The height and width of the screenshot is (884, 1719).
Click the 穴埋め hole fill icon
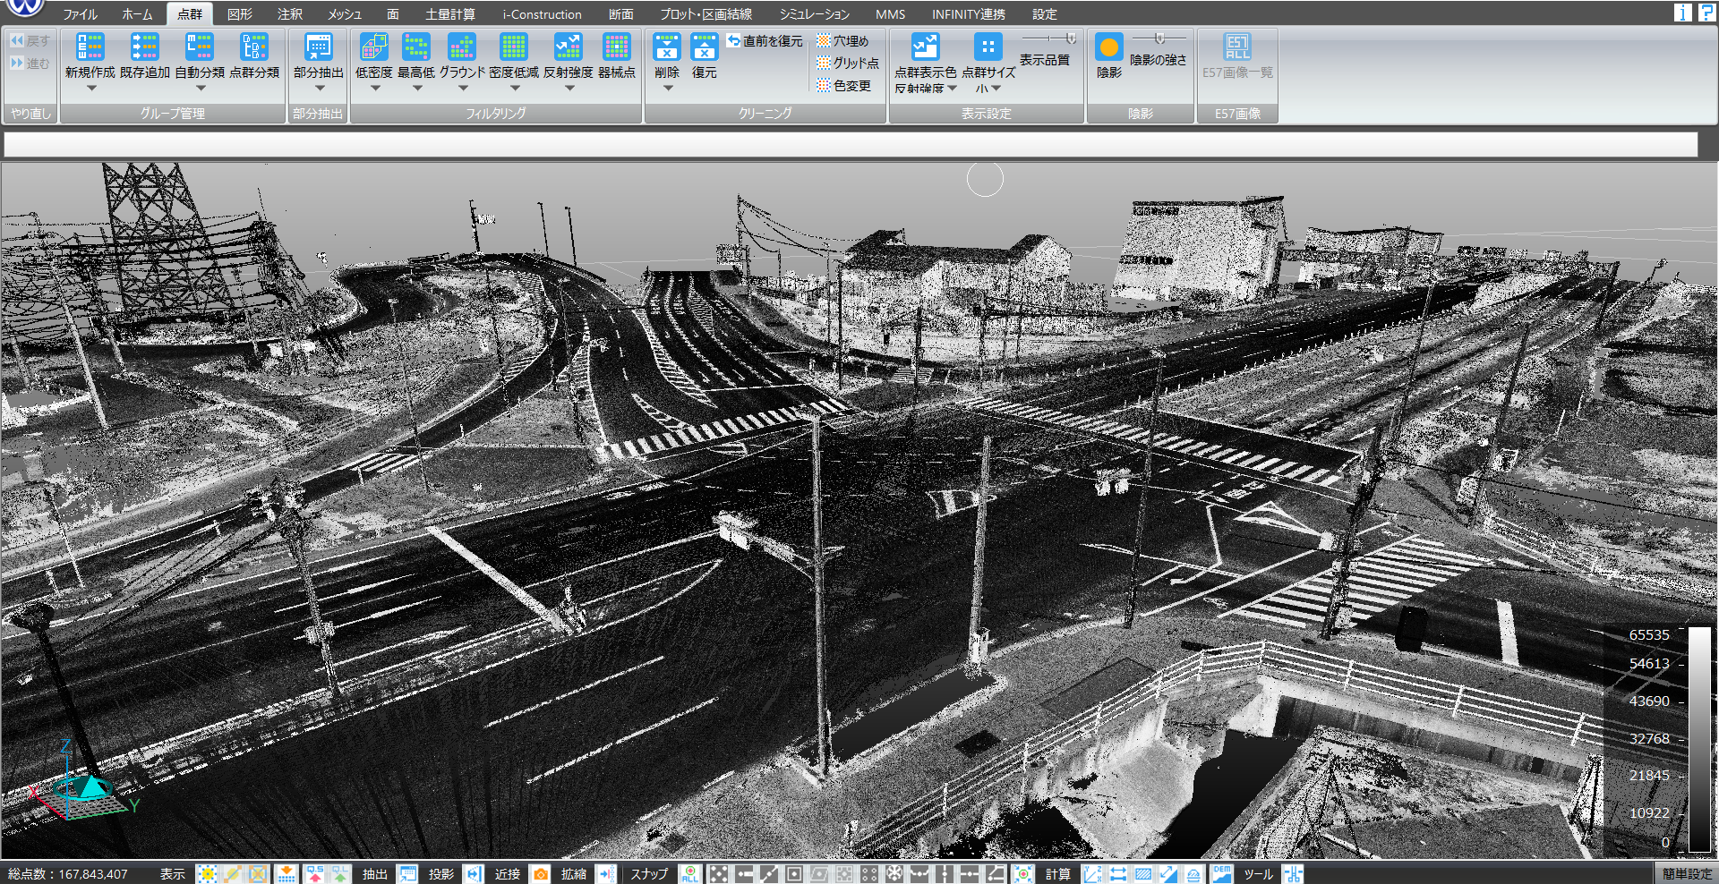point(842,41)
